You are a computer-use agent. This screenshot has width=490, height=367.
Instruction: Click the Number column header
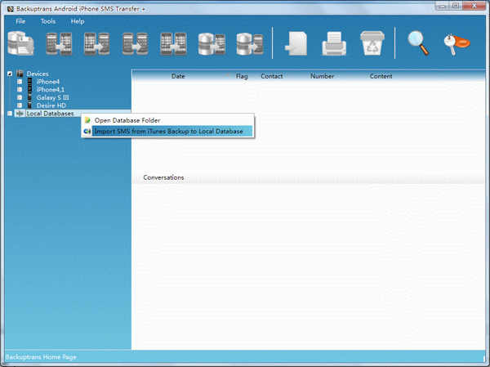point(323,76)
